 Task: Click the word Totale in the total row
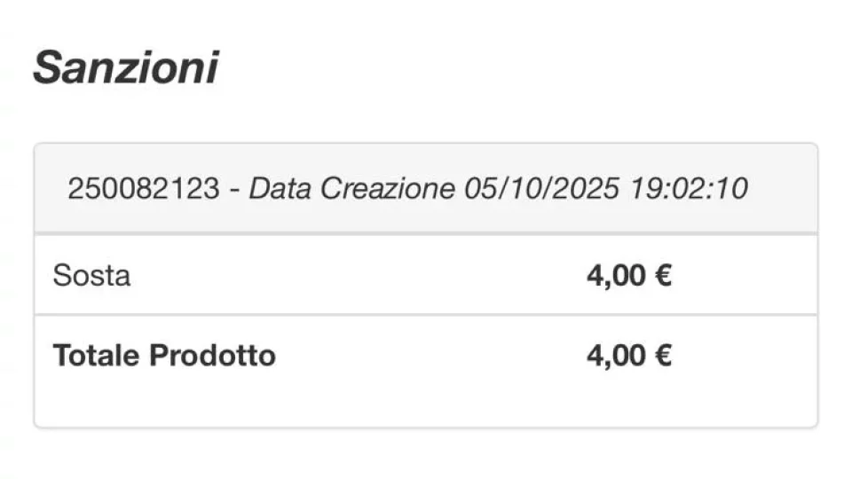coord(97,356)
